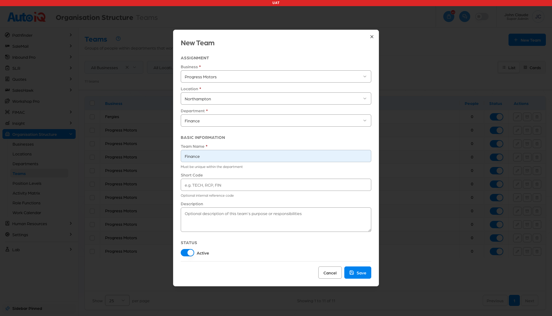This screenshot has width=552, height=316.
Task: Click the delete trash icon in Fergies row
Action: point(537,117)
